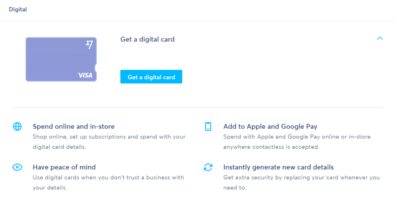Click the Have peace of mind heading

[x=64, y=167]
